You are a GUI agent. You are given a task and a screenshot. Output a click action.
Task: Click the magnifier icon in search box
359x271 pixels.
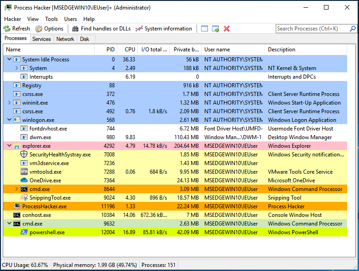[x=353, y=29]
